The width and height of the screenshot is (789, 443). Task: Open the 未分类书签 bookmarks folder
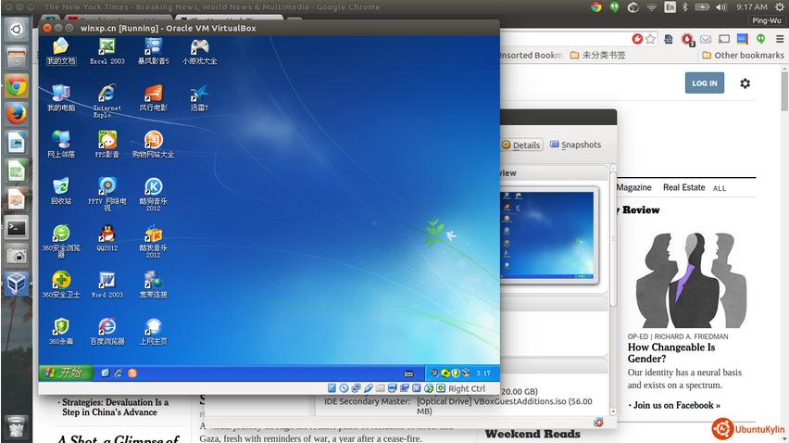point(596,56)
